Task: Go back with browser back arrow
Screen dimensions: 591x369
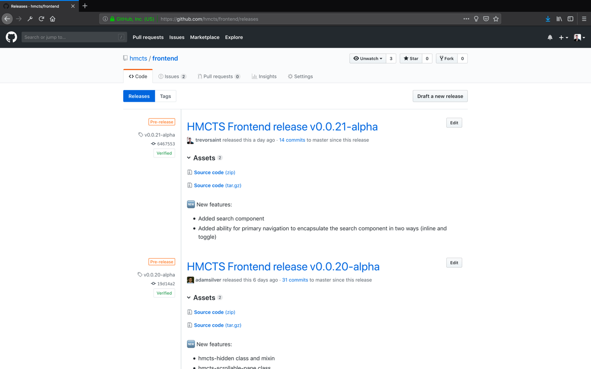Action: coord(7,19)
